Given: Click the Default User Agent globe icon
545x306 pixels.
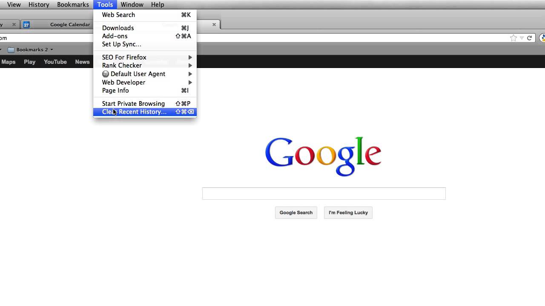Looking at the screenshot, I should (x=106, y=74).
